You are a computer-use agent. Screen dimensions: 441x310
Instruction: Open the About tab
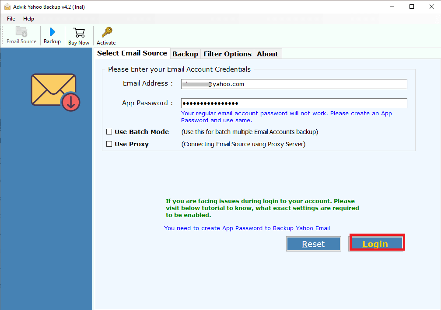coord(267,54)
